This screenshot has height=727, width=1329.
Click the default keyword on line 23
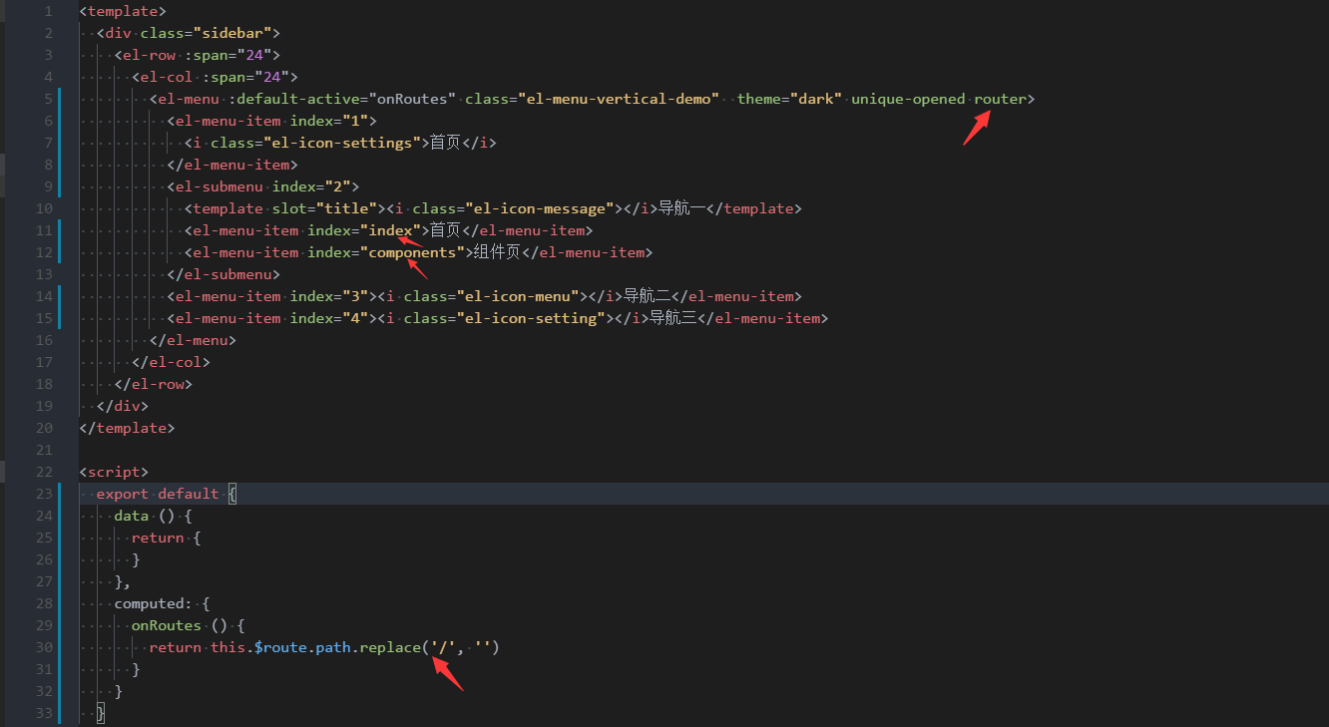tap(189, 494)
